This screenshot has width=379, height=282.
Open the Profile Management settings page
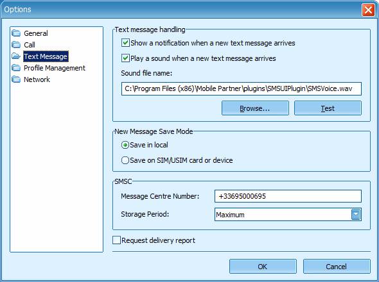[x=55, y=68]
